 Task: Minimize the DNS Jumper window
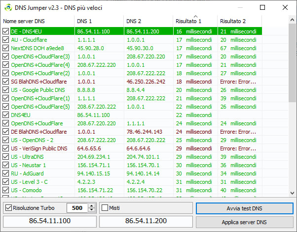pyautogui.click(x=240, y=7)
